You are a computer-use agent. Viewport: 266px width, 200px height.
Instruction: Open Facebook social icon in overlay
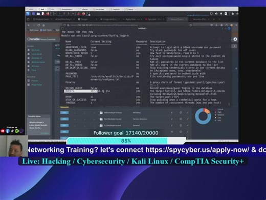tap(8, 131)
